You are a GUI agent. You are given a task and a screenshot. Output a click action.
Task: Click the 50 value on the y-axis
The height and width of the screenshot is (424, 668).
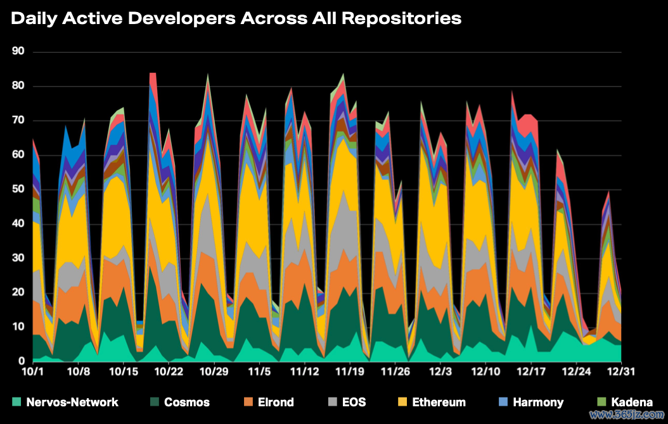tap(17, 189)
